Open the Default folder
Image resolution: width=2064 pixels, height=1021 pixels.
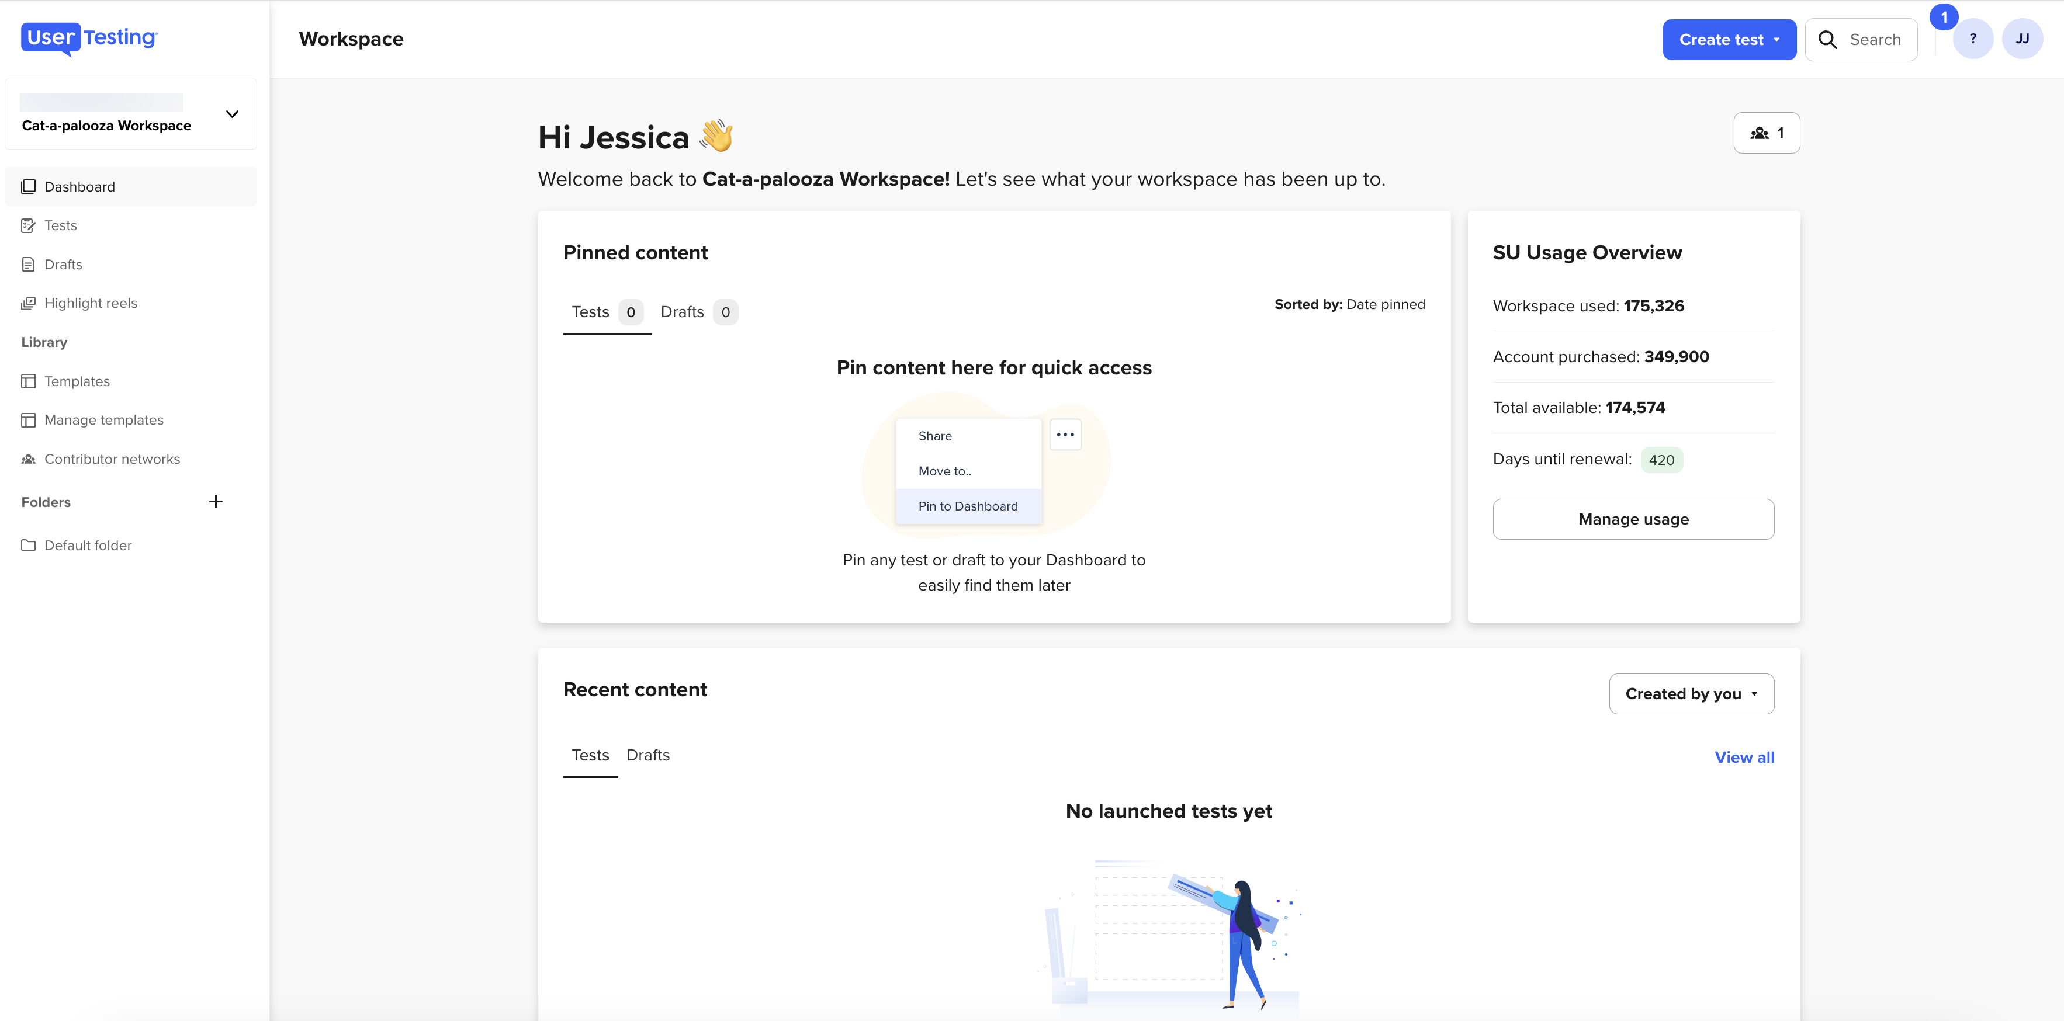(87, 546)
